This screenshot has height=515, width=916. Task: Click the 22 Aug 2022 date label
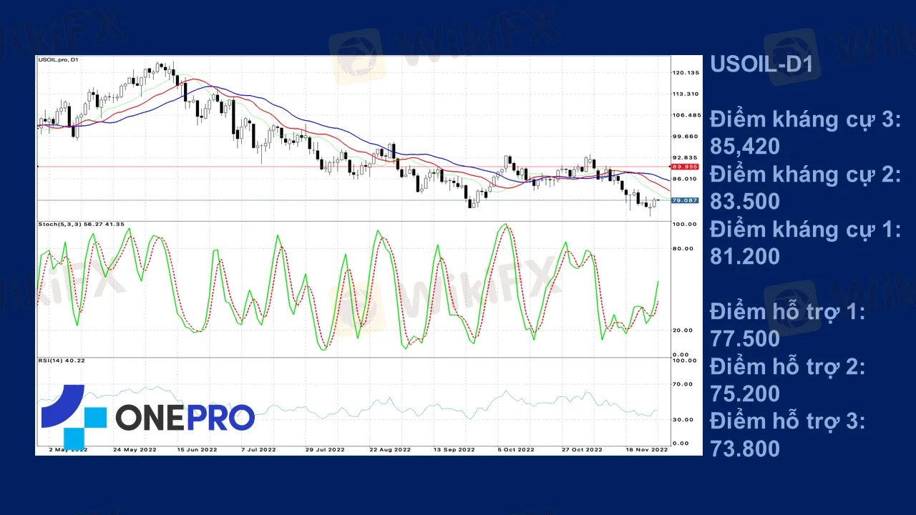point(390,450)
